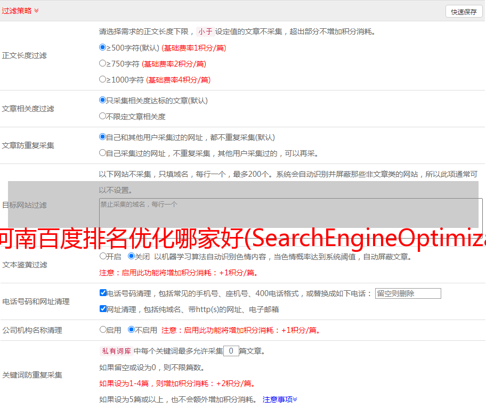Screen dimensions: 486x409
Task: Click the keyword article count field
Action: (231, 351)
